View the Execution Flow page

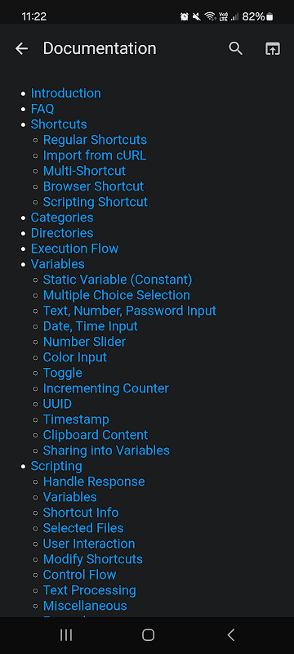pos(74,249)
